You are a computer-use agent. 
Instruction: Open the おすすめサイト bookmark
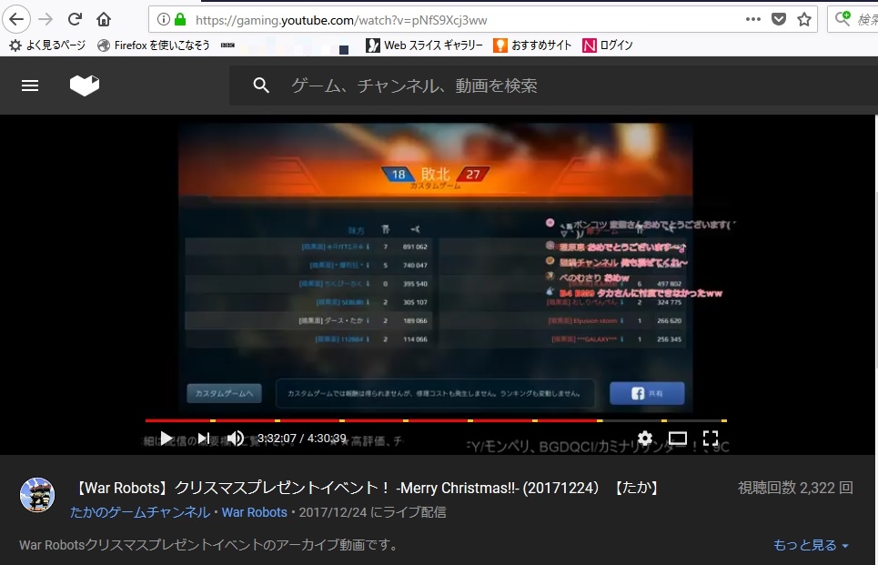(532, 45)
